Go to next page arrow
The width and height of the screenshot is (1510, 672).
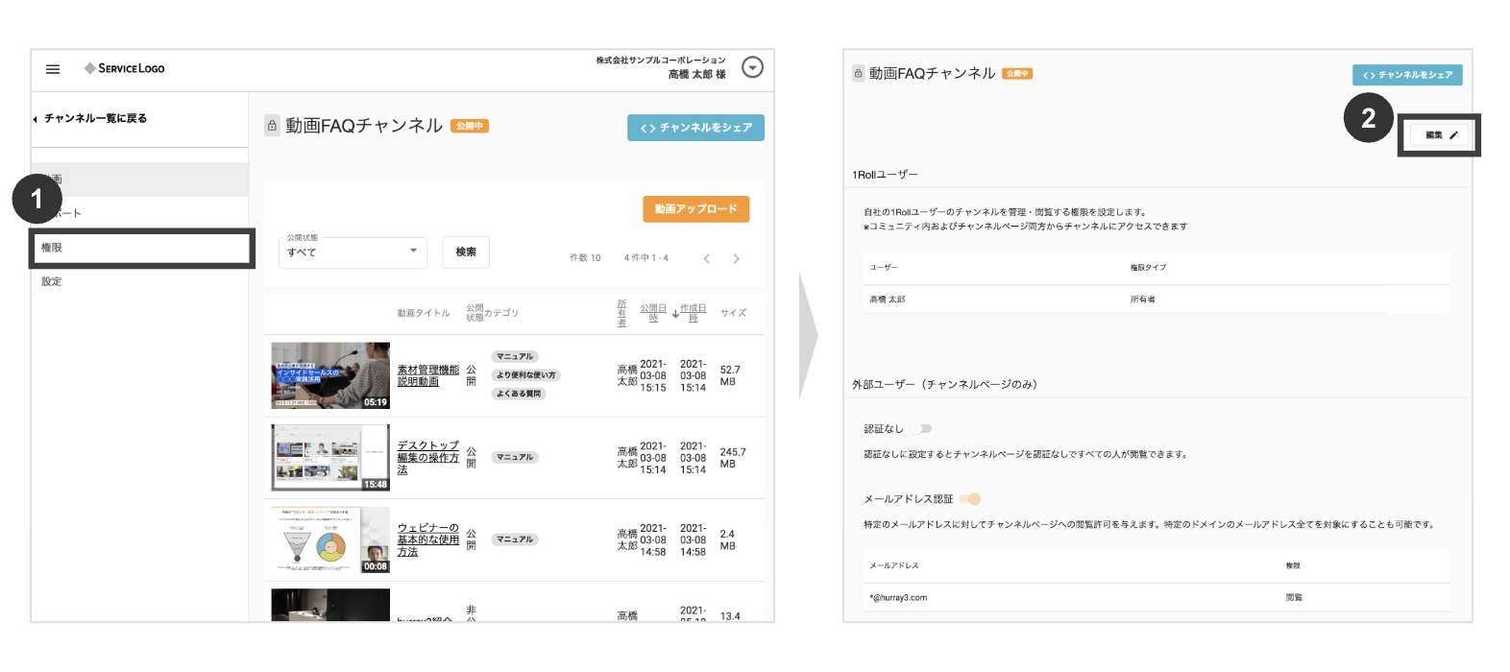pos(737,258)
